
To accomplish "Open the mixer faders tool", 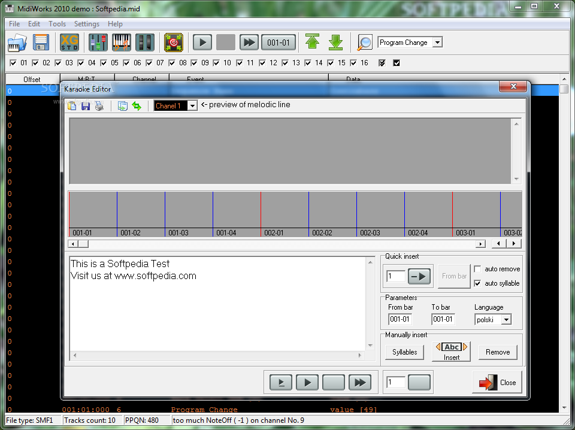I will point(98,43).
